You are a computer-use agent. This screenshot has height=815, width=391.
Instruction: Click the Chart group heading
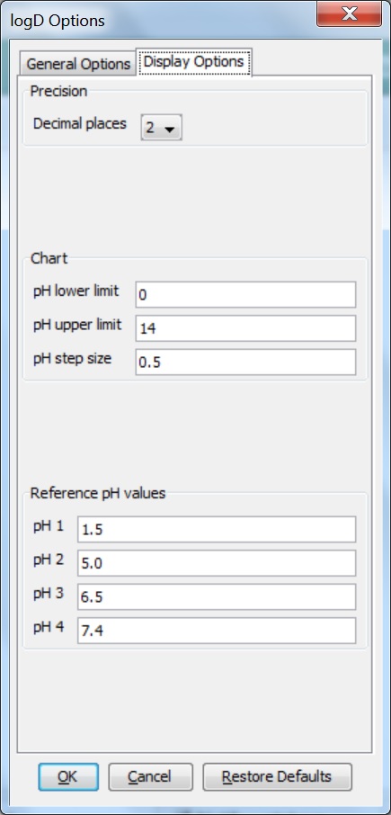coord(49,258)
